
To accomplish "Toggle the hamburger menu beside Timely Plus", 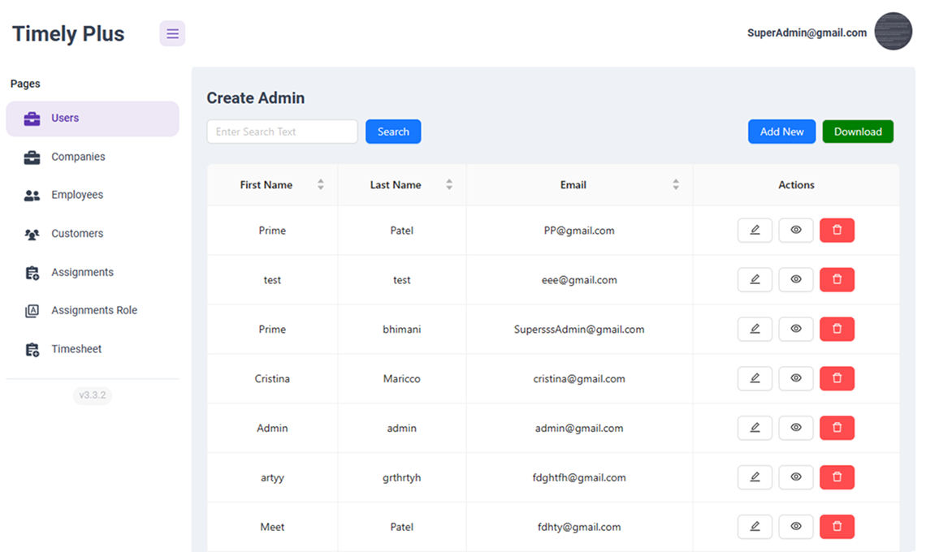I will click(x=171, y=33).
